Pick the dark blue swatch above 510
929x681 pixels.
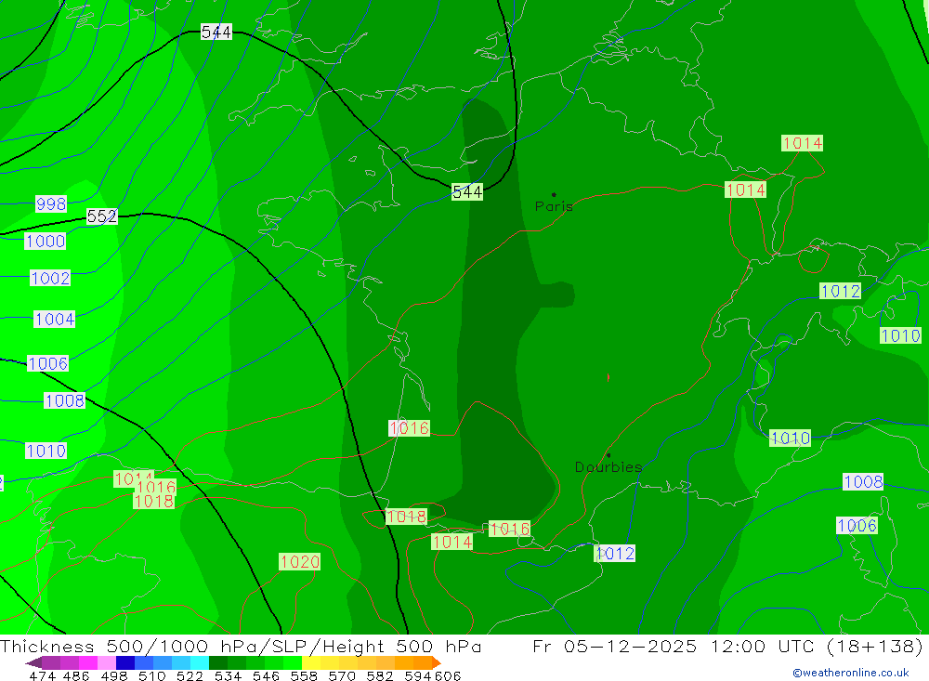[x=125, y=662]
